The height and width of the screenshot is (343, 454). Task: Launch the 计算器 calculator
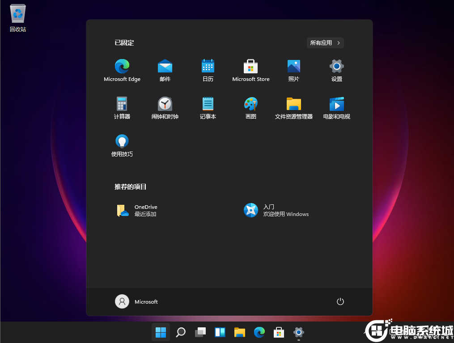[122, 108]
